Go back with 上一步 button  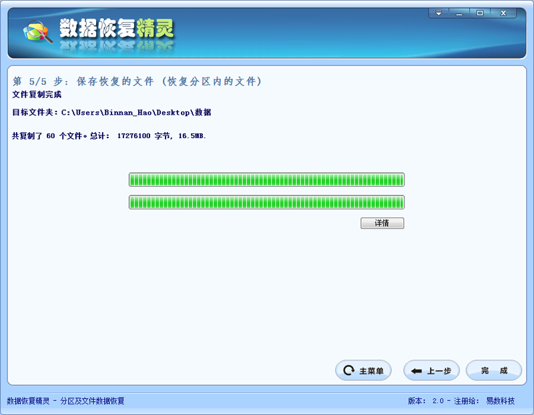click(x=431, y=370)
